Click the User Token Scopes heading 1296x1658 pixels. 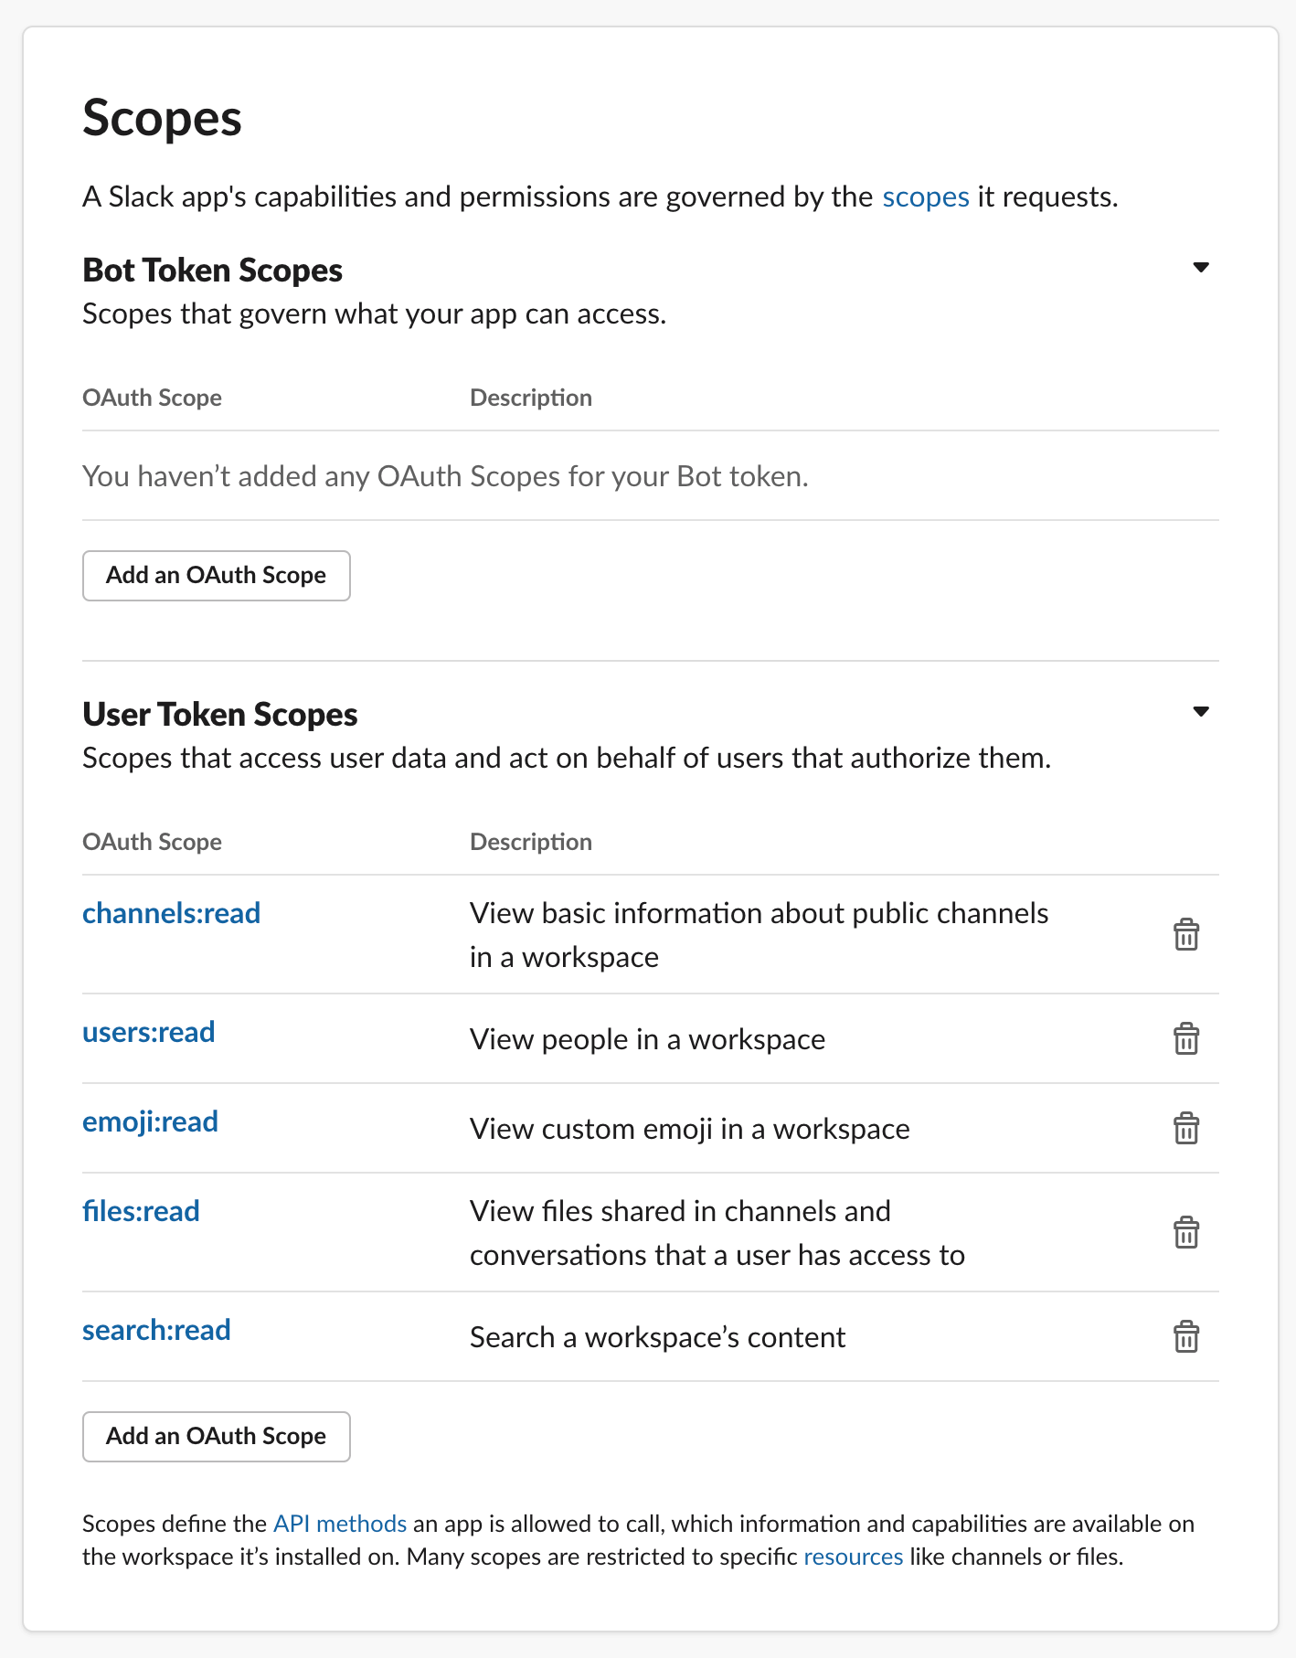pos(220,715)
